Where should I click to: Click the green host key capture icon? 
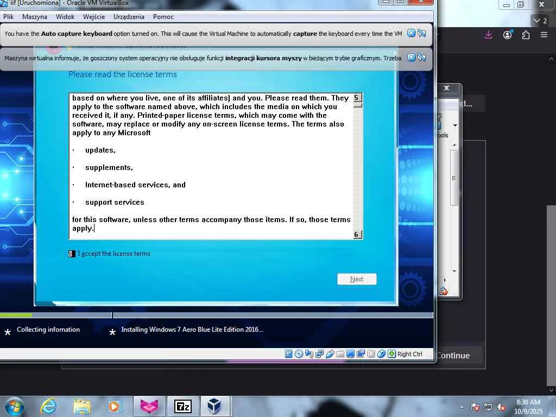pyautogui.click(x=391, y=354)
